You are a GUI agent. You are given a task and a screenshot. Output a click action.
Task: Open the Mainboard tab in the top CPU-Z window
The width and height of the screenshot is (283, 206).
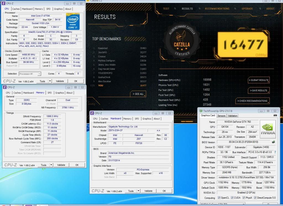click(27, 9)
